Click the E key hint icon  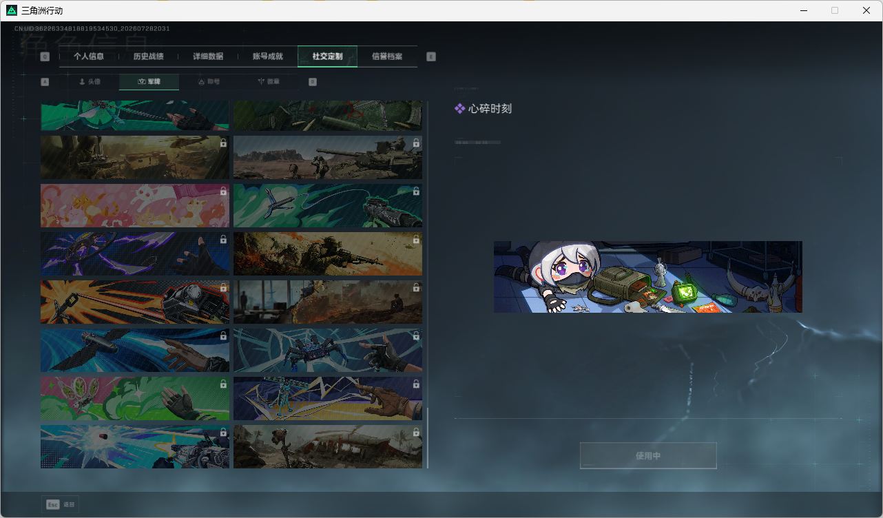point(431,56)
